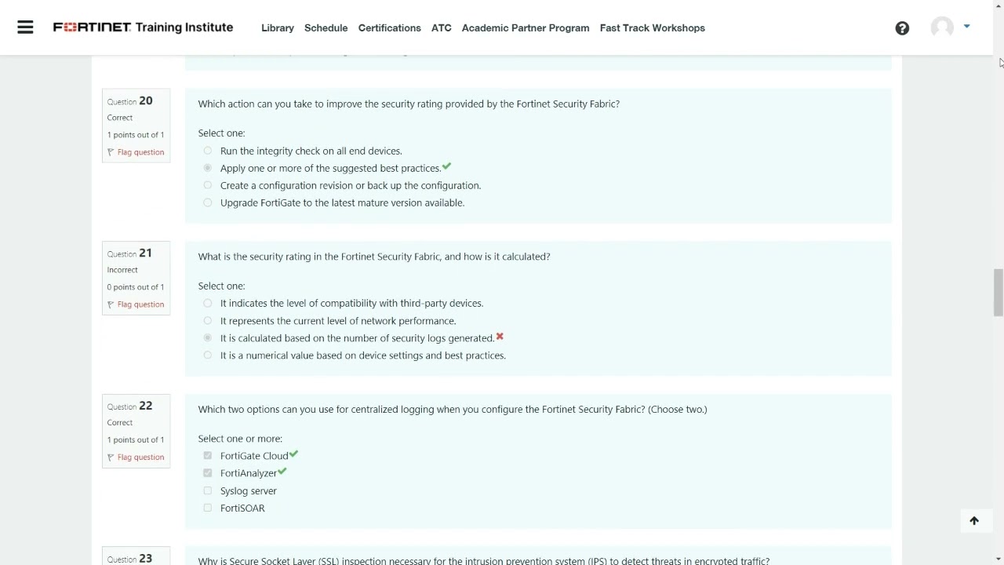Toggle the FortiAnalyzer checkbox
1004x565 pixels.
208,472
